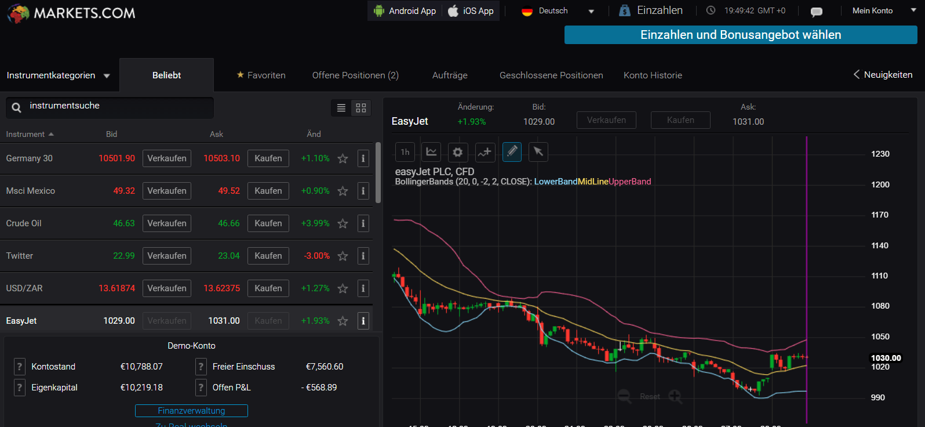
Task: Switch to grid view layout
Action: point(361,108)
